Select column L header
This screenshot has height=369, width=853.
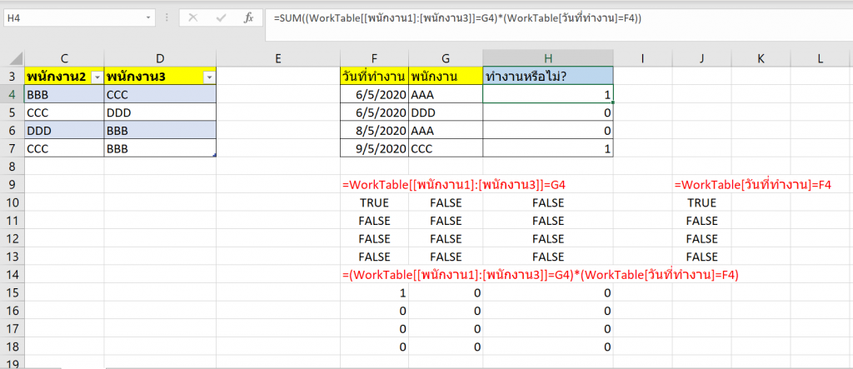820,58
